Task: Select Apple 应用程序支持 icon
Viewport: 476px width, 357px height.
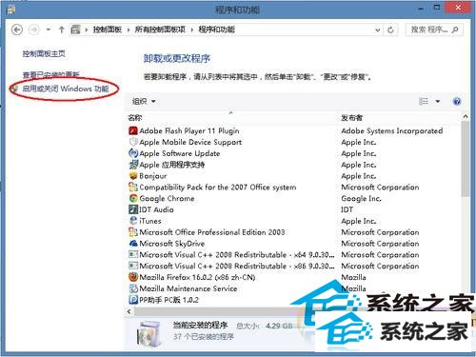Action: (x=133, y=165)
